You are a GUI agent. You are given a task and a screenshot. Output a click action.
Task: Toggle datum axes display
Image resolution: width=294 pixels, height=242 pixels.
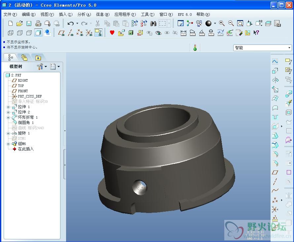tap(71, 33)
